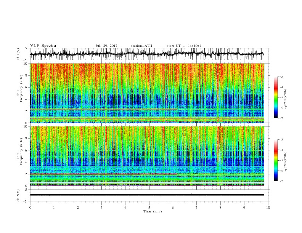
Task: Click the "VLF Spectra" plot title
Action: 43,46
